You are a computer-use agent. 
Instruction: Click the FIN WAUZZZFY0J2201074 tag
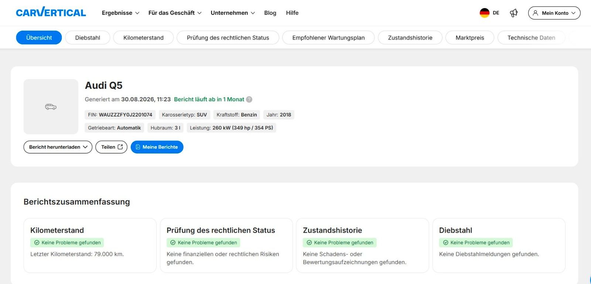[120, 115]
